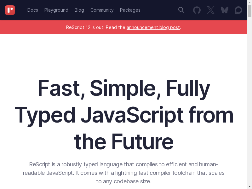Open the Bluesky butterfly icon
Screen dimensions: 252x189
(x=225, y=10)
